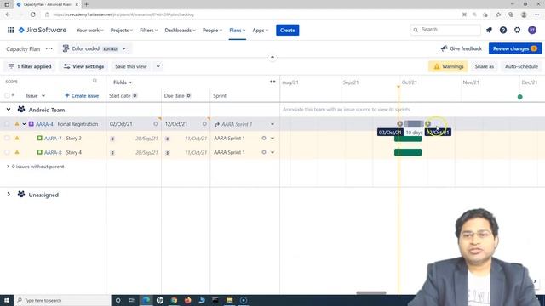Open AARA-4 sprint dropdown
This screenshot has height=306, width=545.
coord(272,124)
